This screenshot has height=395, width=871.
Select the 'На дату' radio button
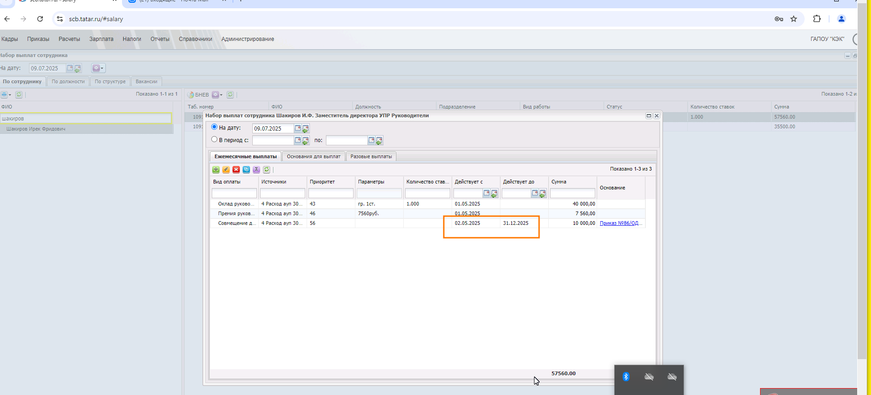[214, 127]
